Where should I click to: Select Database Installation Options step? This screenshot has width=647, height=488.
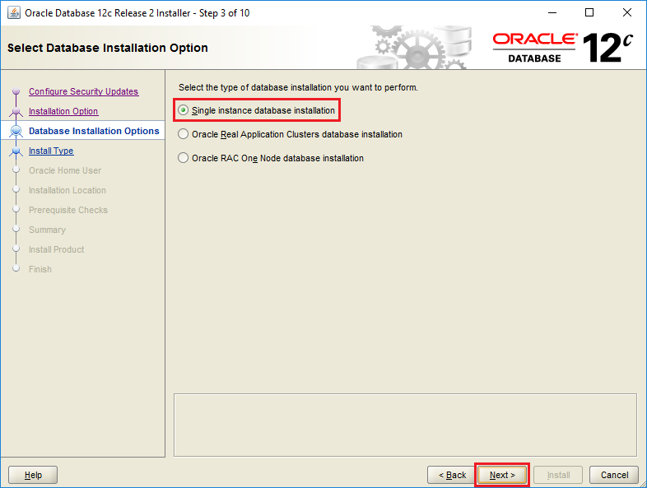point(94,131)
